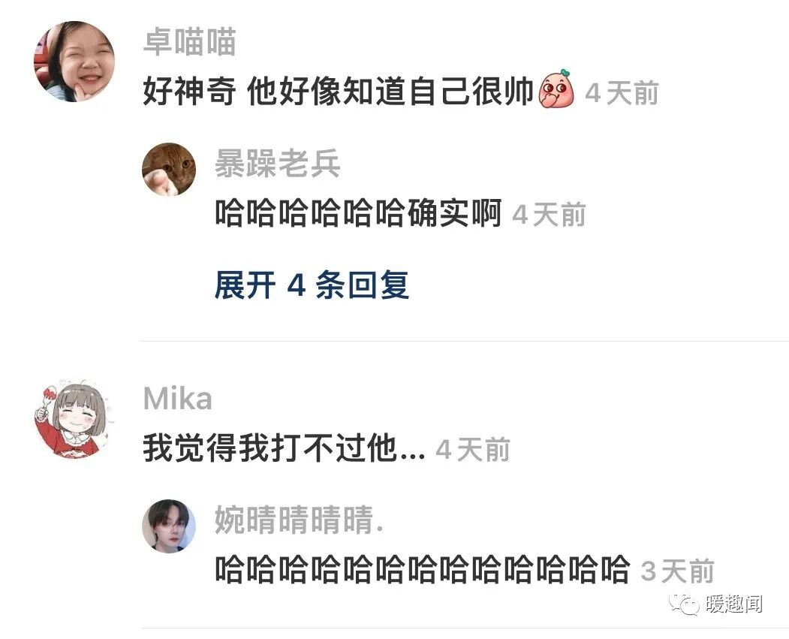Click 4天前 timestamp on 暴躁老兵's reply

[549, 215]
